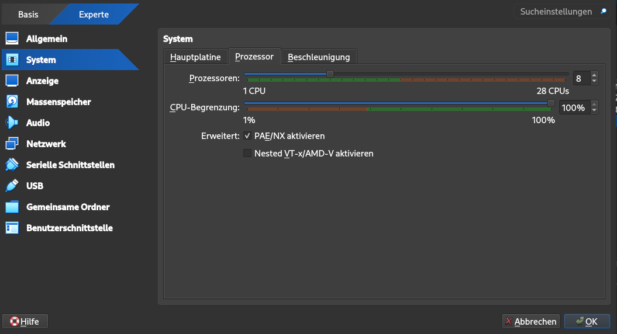Click the CPU-Begrenzung 100% value field
The height and width of the screenshot is (334, 617).
[574, 107]
